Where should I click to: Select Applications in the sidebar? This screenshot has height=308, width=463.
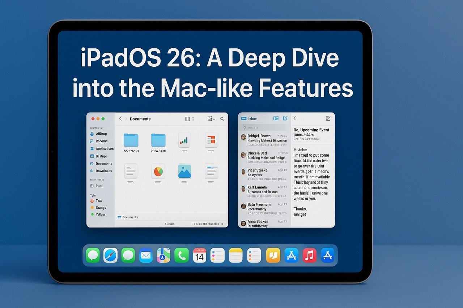102,149
